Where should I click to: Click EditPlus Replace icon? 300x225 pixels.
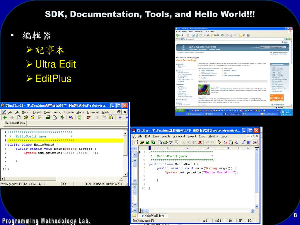[x=225, y=142]
